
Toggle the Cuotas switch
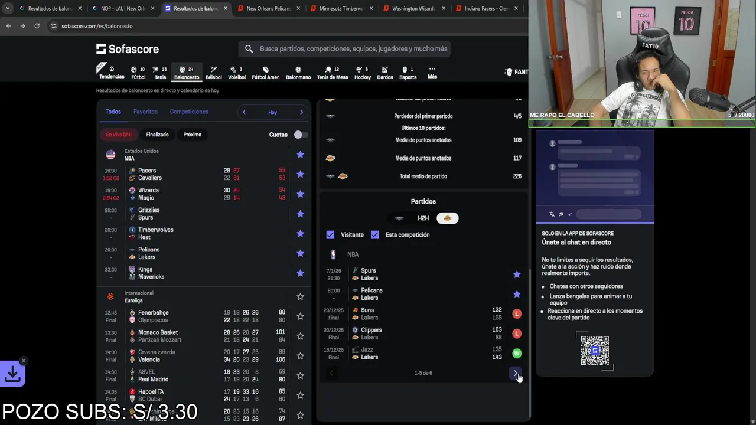coord(300,135)
